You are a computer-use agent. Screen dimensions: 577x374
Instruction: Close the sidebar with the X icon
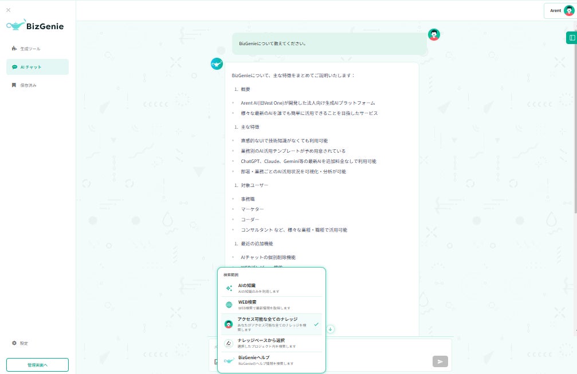click(9, 10)
